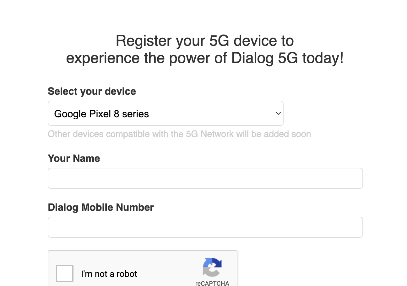Screen dimensions: 407x286
Task: Click the Dialog Mobile Number label
Action: 101,207
